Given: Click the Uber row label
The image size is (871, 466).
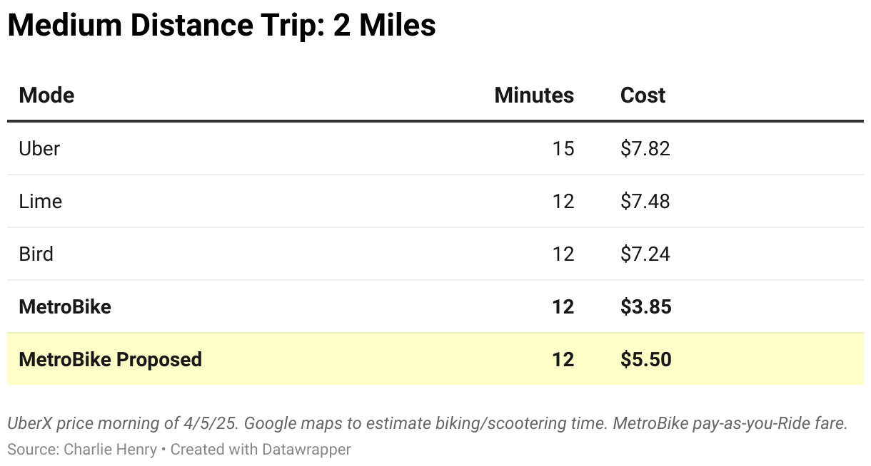Looking at the screenshot, I should tap(39, 148).
